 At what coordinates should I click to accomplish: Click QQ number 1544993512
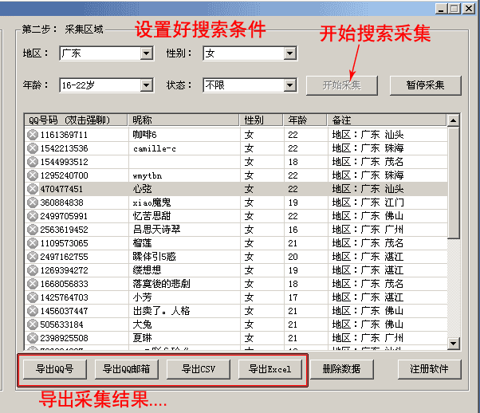point(65,162)
